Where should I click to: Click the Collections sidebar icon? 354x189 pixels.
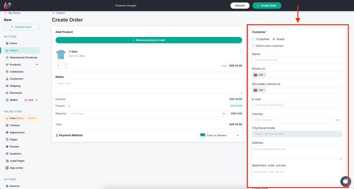pyautogui.click(x=7, y=71)
